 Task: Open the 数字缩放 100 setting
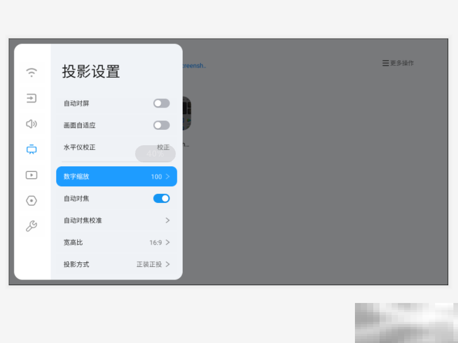point(116,177)
